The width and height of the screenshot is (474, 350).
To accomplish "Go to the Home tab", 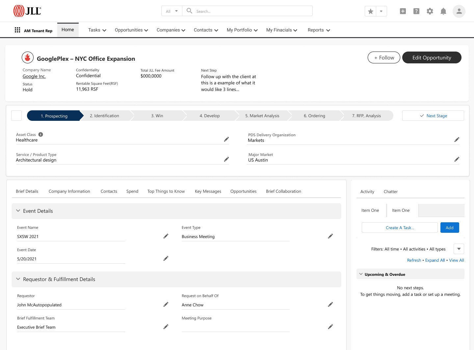I will (68, 30).
